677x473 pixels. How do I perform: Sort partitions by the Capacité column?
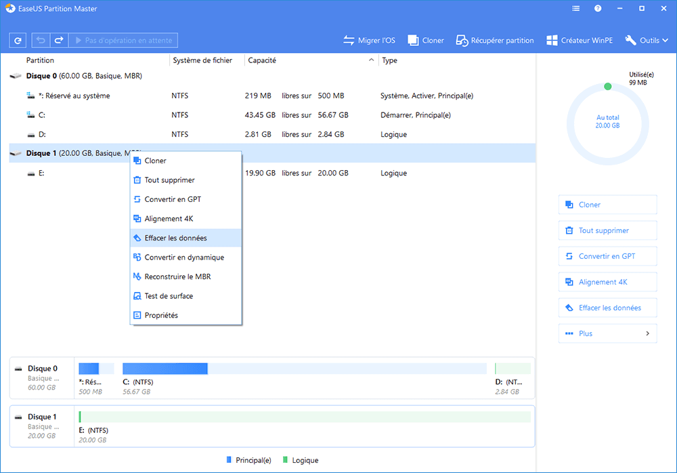(262, 60)
